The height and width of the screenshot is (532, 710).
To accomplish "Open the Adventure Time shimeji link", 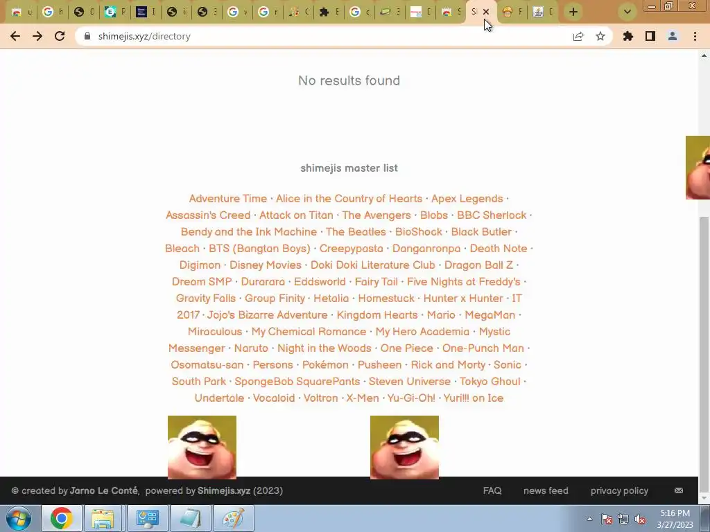I will tap(227, 199).
